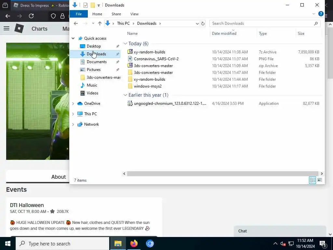Select the 3ds-converters-master zip archive icon
The height and width of the screenshot is (250, 333).
pyautogui.click(x=130, y=65)
